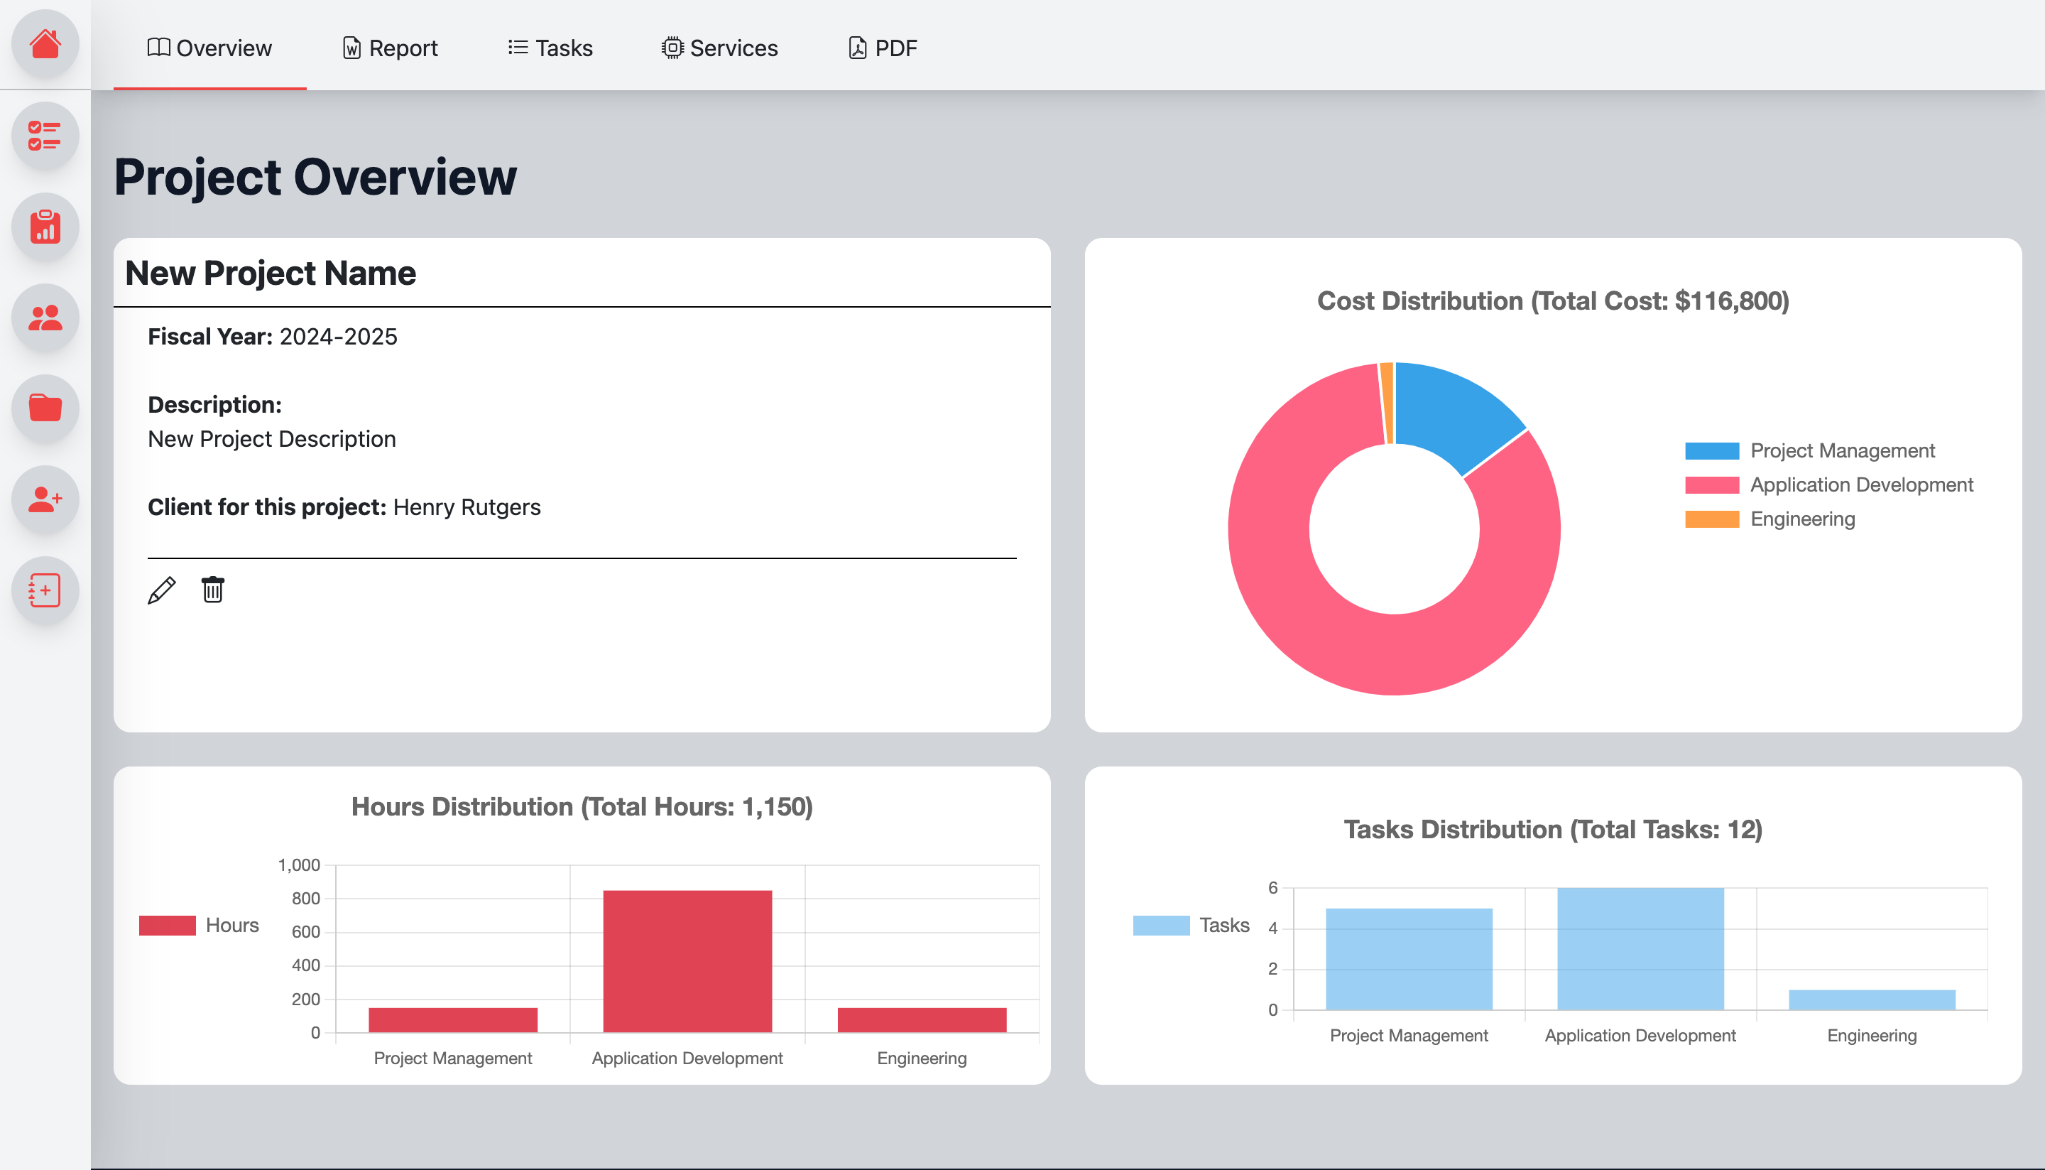Click the Cost Distribution chart title
The width and height of the screenshot is (2045, 1170).
tap(1553, 300)
